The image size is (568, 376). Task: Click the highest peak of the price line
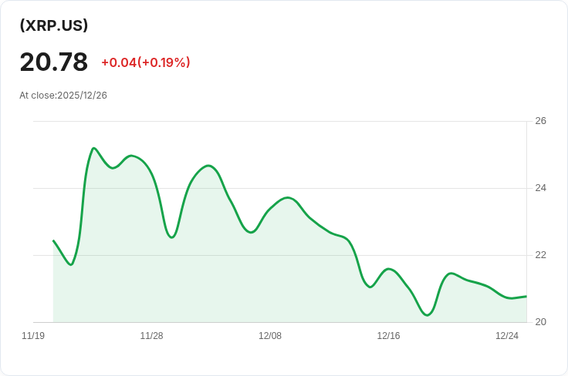coord(93,148)
